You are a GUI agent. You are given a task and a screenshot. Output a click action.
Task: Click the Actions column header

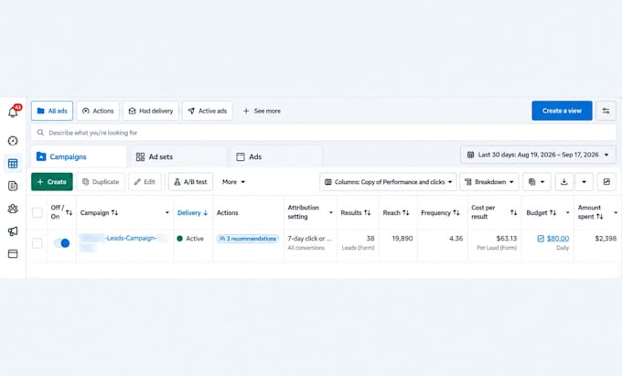227,213
